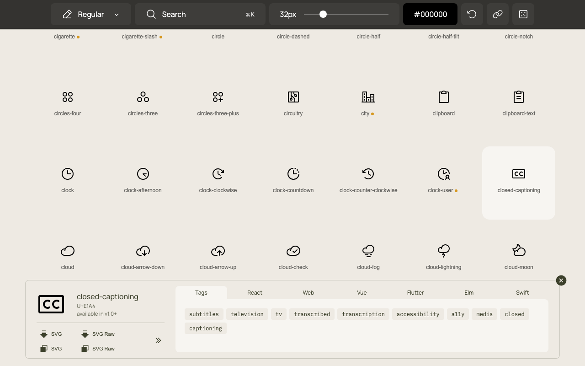Screen dimensions: 585x366
Task: Click the transcribed tag
Action: [312, 314]
